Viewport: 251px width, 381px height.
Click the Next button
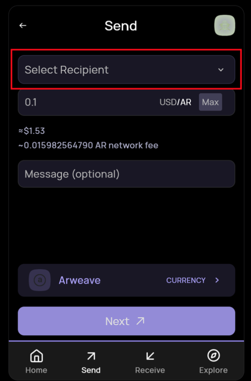click(126, 321)
